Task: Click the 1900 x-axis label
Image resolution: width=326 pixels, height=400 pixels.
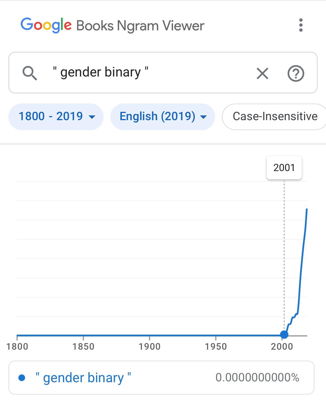Action: pyautogui.click(x=150, y=347)
